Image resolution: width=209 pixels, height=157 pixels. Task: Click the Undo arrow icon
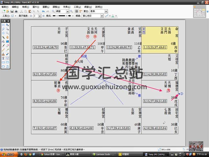pos(43,11)
